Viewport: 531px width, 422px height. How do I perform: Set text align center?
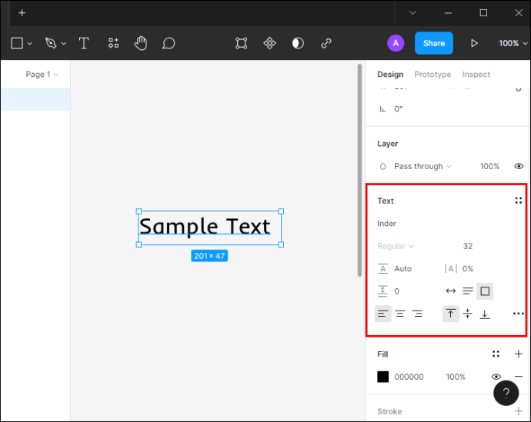(400, 314)
